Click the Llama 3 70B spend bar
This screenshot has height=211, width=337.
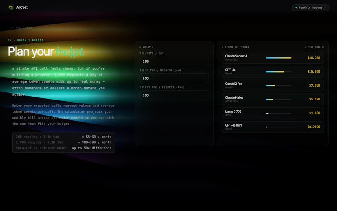(278, 113)
